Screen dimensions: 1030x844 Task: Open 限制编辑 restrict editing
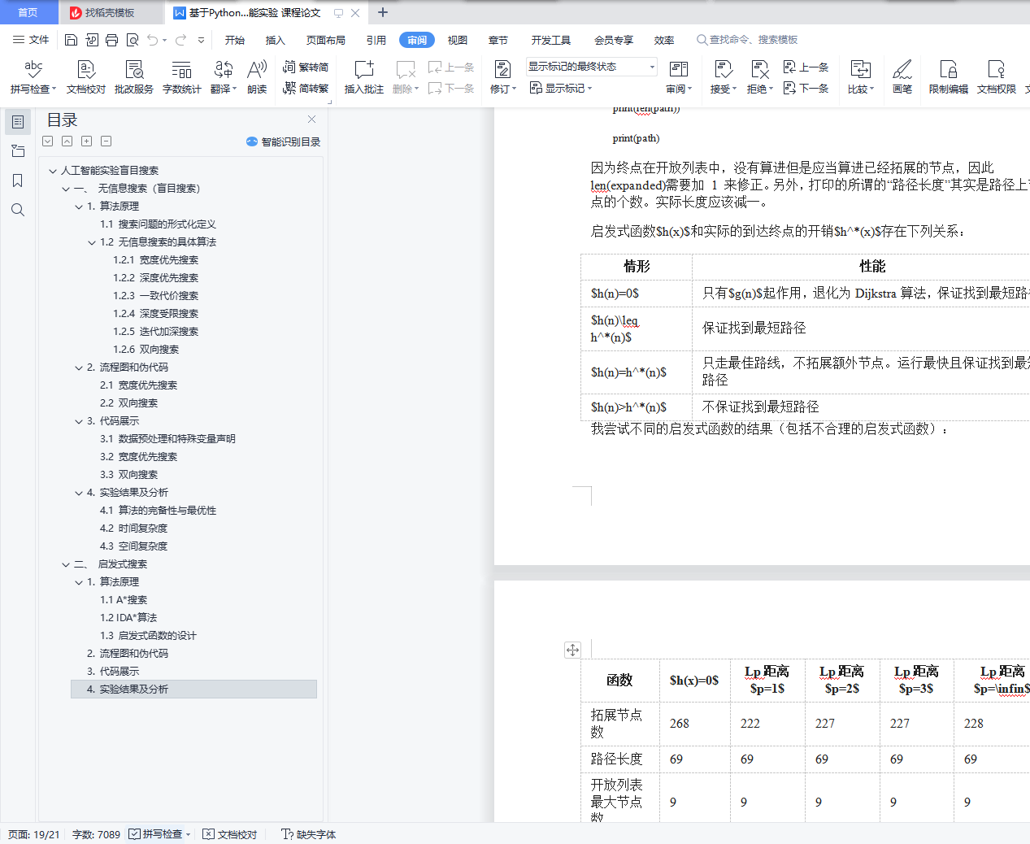coord(949,77)
